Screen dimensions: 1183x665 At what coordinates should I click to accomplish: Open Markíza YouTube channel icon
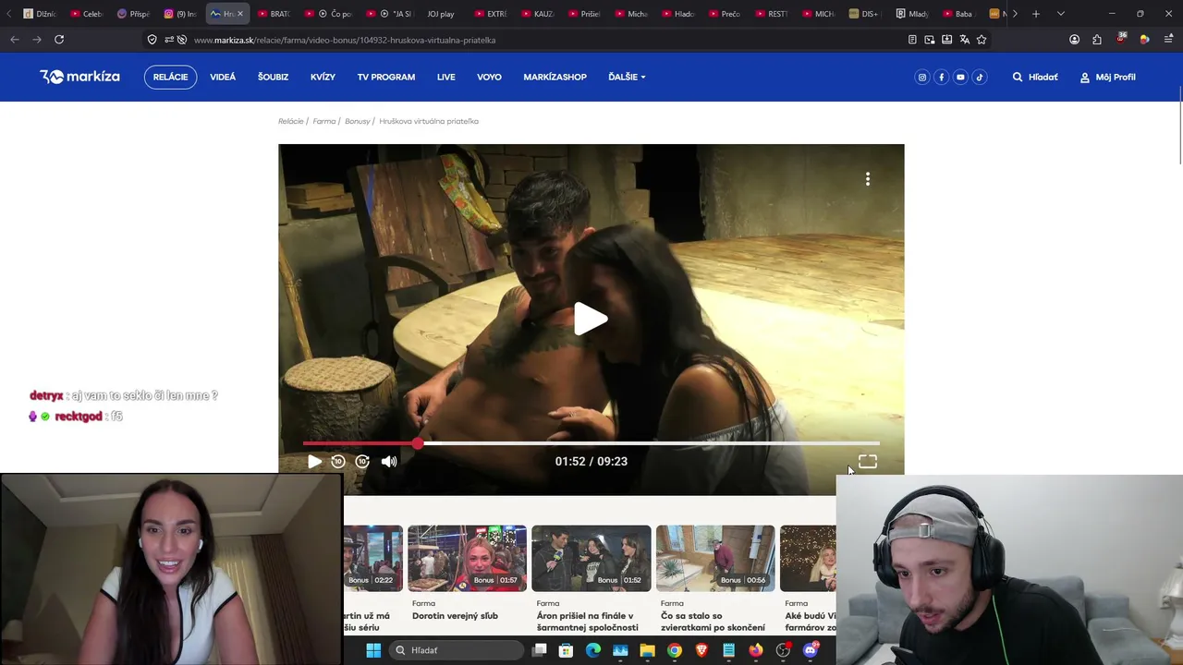point(960,77)
